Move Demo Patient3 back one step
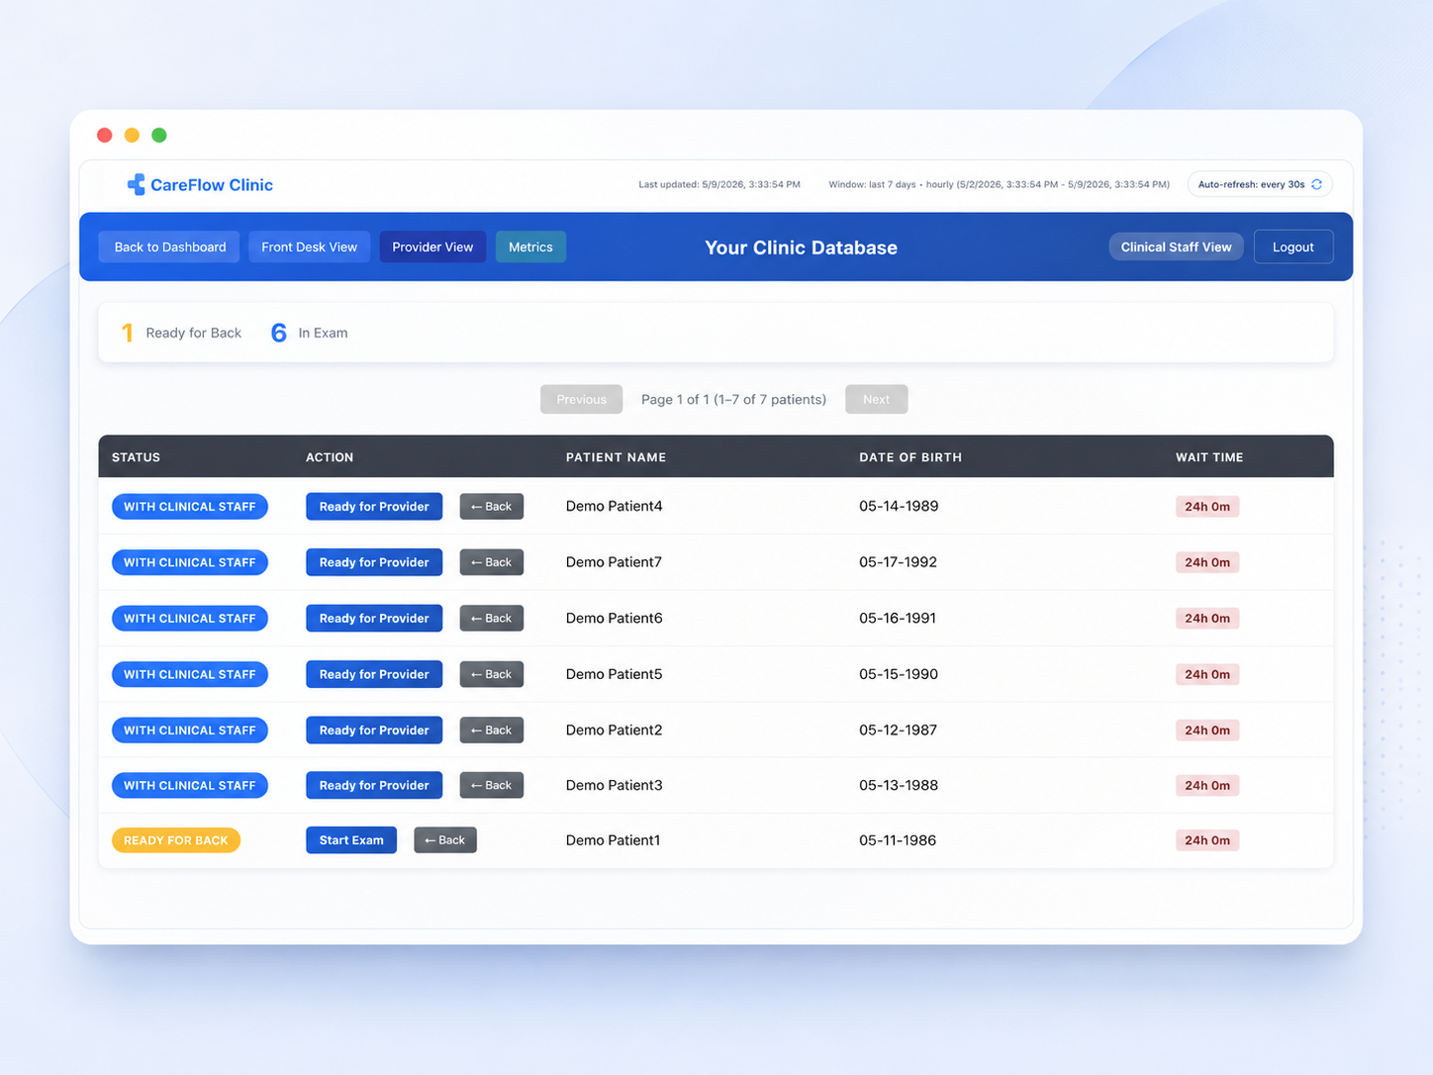Screen dimensions: 1433x1075 tap(492, 785)
